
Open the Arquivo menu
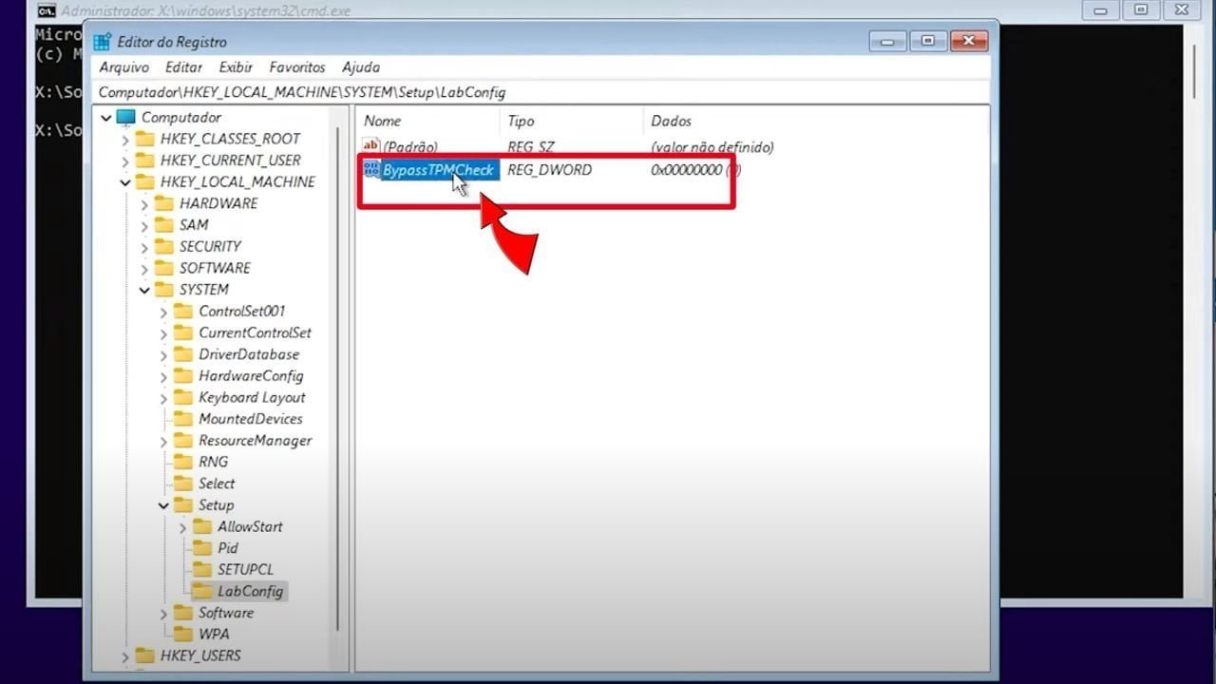coord(123,67)
